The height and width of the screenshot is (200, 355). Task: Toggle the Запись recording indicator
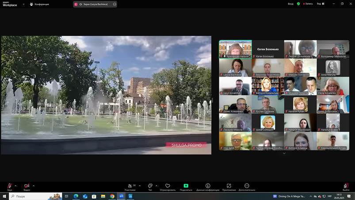click(307, 4)
